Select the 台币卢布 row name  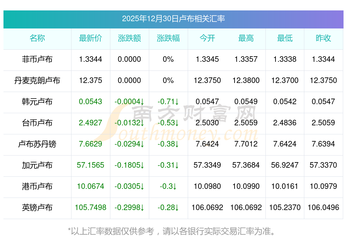click(37, 123)
